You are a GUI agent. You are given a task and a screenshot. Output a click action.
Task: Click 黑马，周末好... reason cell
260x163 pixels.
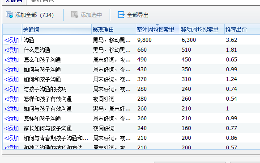click(111, 109)
